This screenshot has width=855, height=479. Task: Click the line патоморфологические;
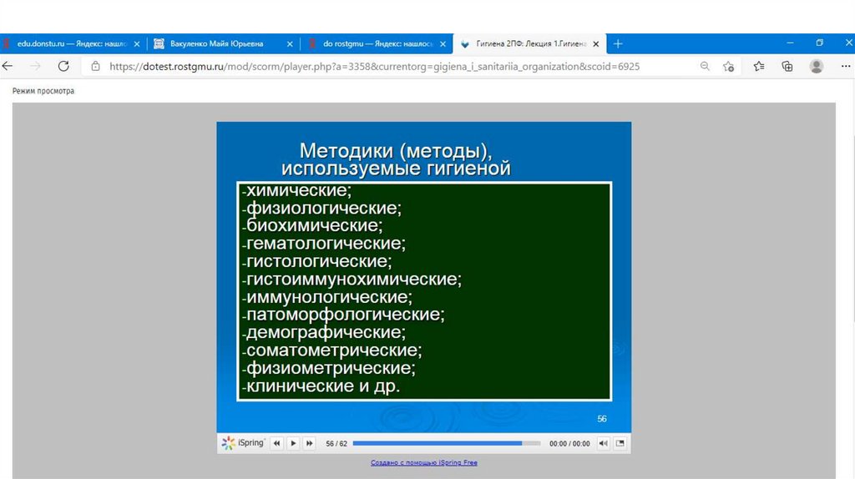(343, 315)
